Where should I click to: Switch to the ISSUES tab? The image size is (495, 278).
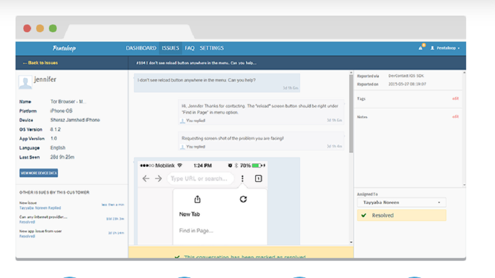pyautogui.click(x=171, y=48)
